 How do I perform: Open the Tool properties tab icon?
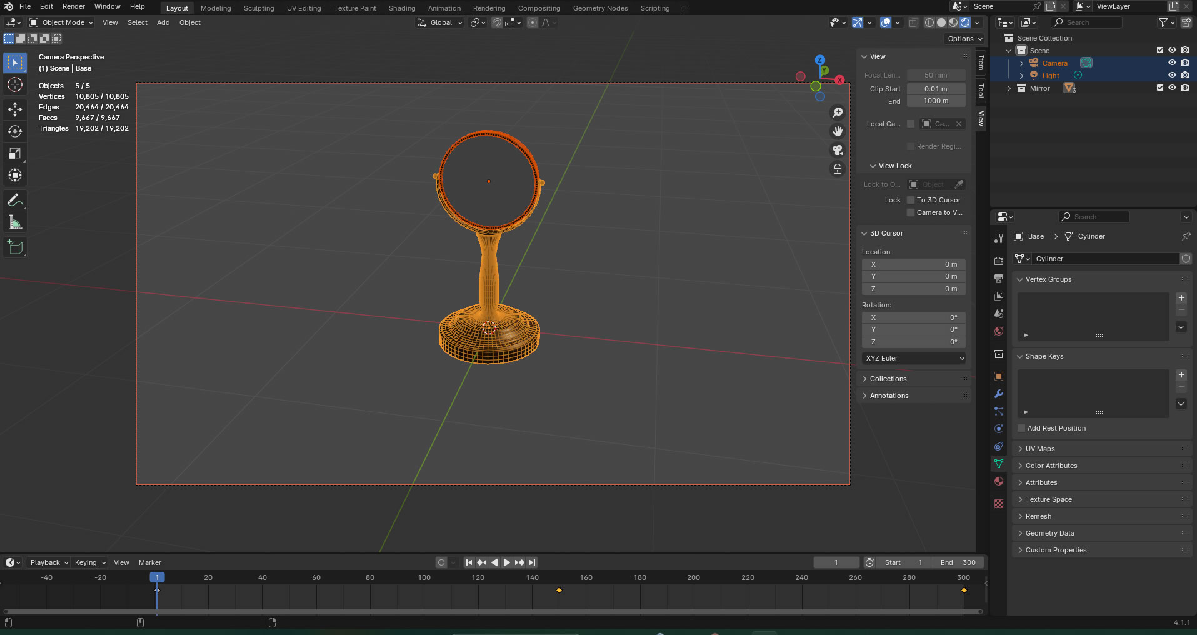[999, 238]
